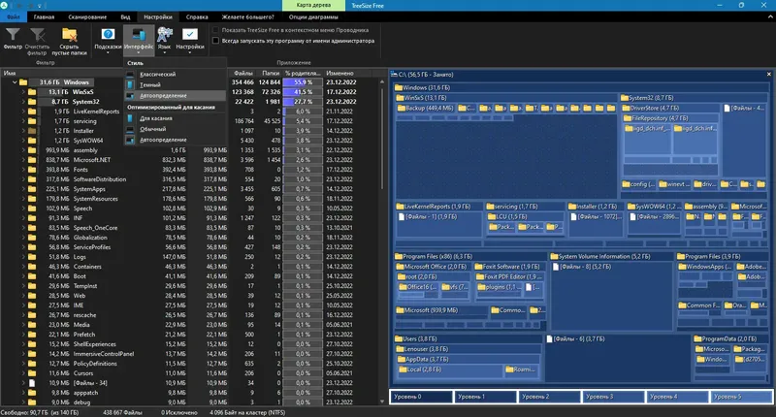Click the Очистить фильтр icon
776x417 pixels.
point(37,34)
